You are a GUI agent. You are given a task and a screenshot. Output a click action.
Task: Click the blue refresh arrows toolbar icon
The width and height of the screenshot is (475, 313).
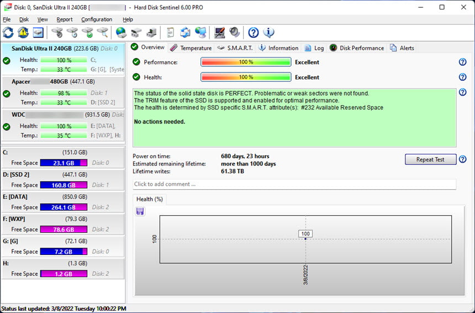(8, 33)
